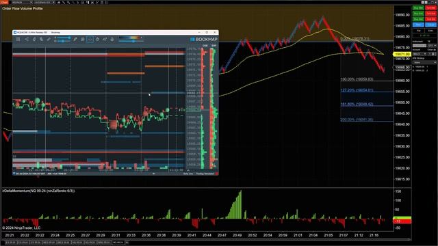
Task: Click the Sell Ask button
Action: [430, 14]
